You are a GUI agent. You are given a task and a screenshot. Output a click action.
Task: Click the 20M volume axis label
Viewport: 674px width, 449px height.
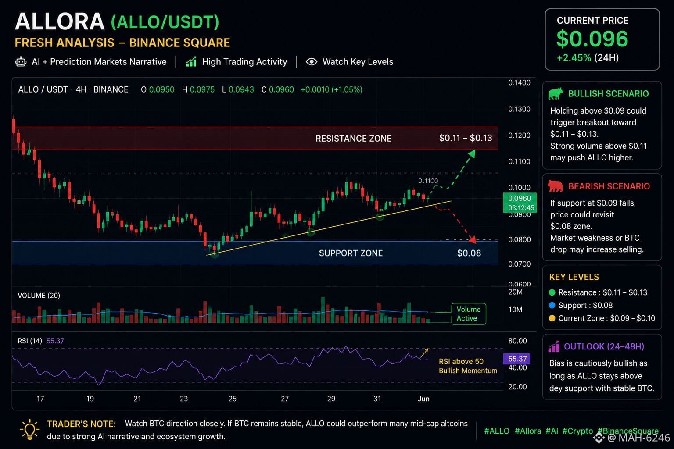515,292
